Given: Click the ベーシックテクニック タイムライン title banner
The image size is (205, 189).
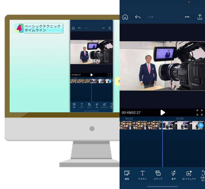Looking at the screenshot, I should point(43,28).
